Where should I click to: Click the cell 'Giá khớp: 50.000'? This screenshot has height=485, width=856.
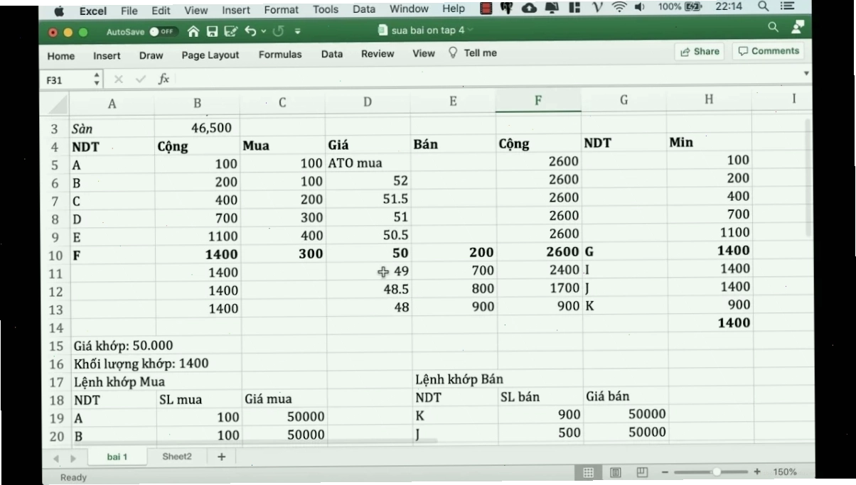pyautogui.click(x=123, y=346)
